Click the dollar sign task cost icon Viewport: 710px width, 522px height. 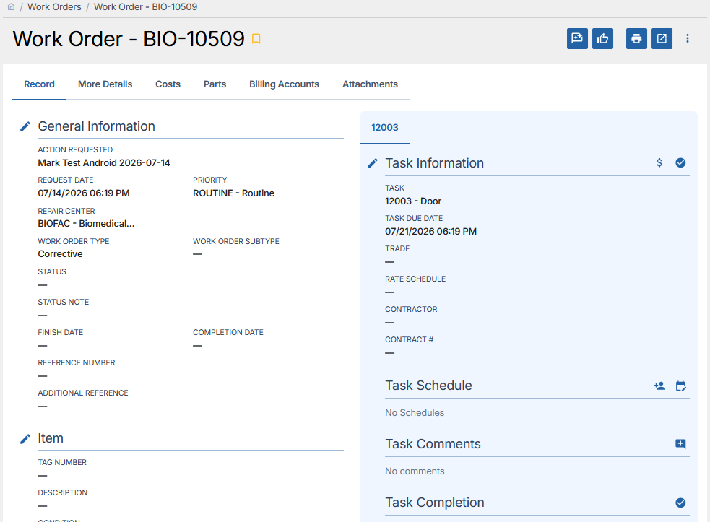point(659,162)
